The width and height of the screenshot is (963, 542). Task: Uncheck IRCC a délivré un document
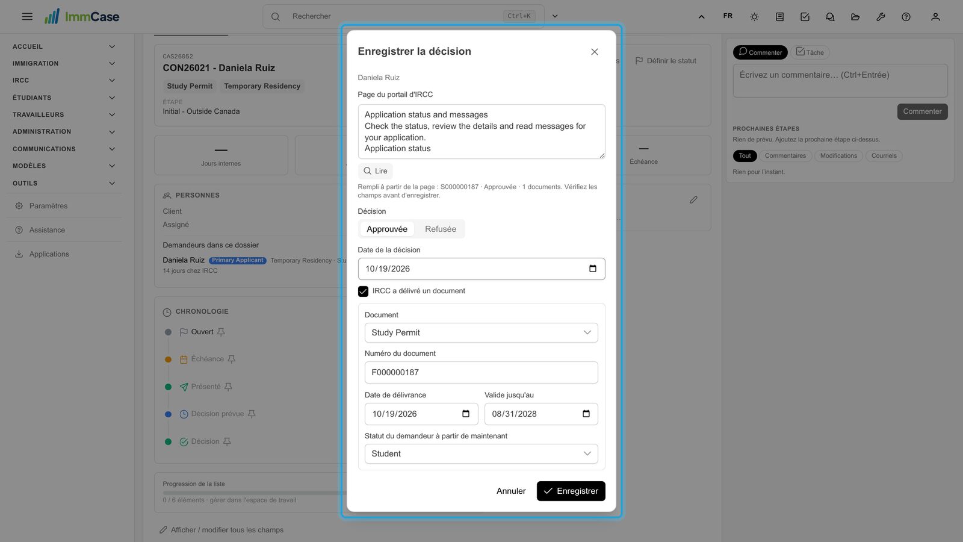pyautogui.click(x=363, y=291)
